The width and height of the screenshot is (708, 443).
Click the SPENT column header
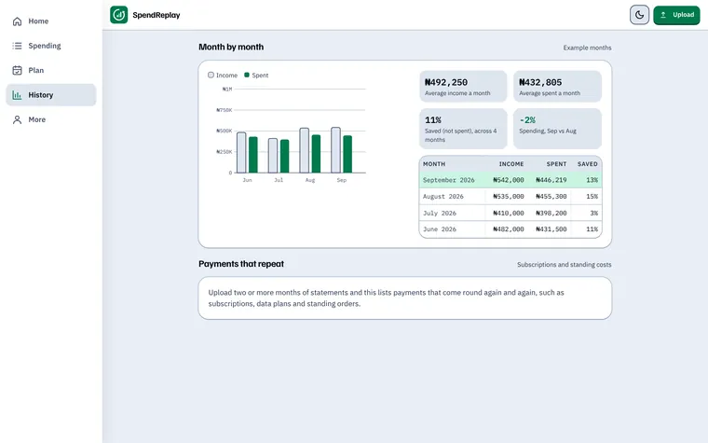coord(556,164)
